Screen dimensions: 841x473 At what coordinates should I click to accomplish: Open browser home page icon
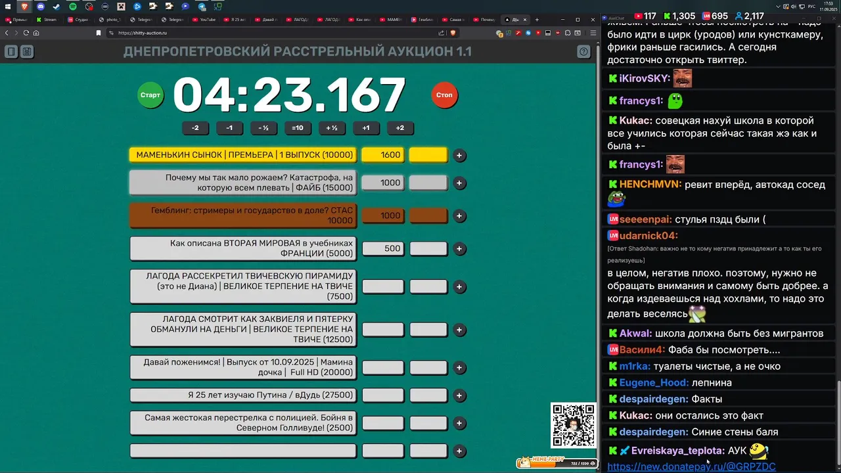36,33
